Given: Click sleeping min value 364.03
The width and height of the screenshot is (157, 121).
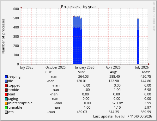Looking at the screenshot, I should 83,76.
